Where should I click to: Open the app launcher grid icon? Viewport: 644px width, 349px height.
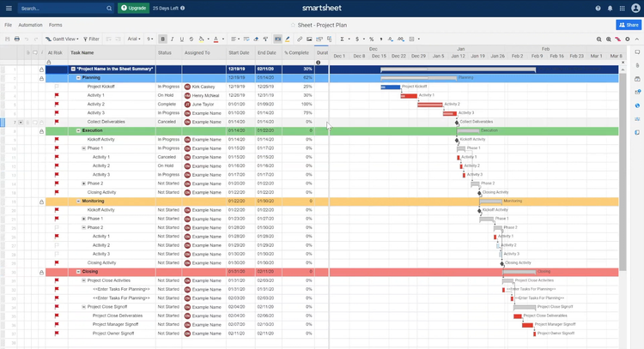point(623,9)
